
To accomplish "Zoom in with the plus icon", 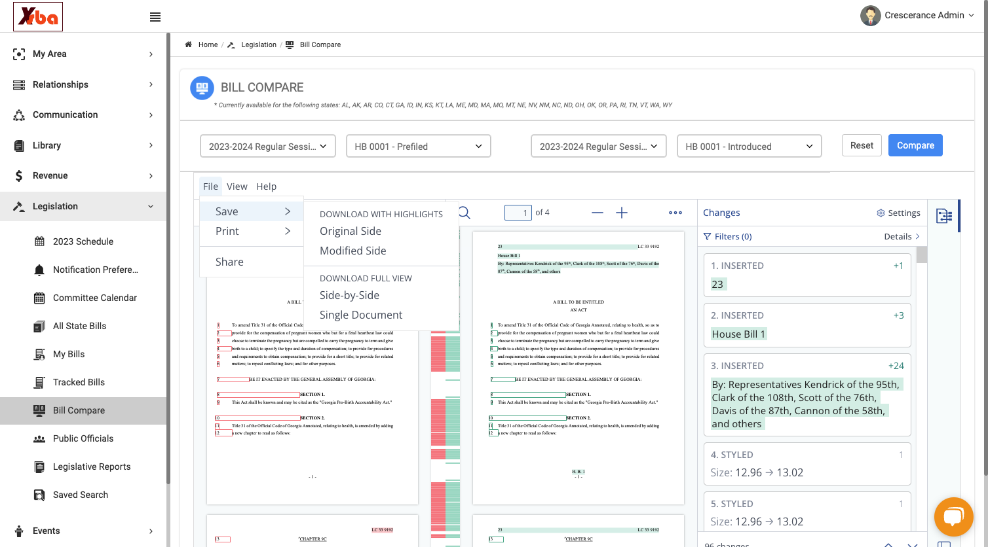I will (x=622, y=213).
